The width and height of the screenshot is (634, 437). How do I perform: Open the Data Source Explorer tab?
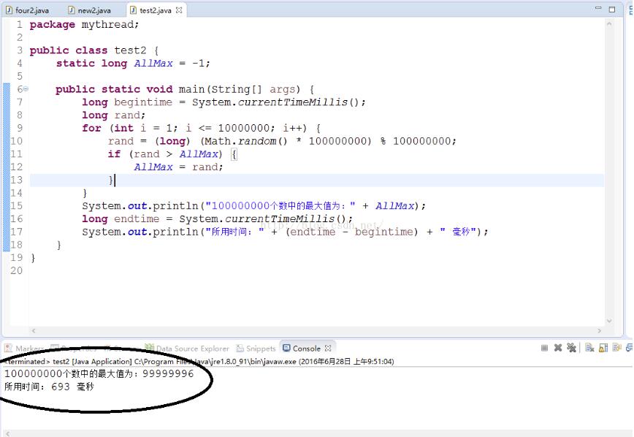pos(187,348)
